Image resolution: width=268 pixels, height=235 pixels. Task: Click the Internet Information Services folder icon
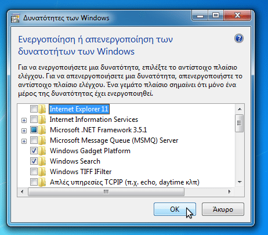pos(42,120)
